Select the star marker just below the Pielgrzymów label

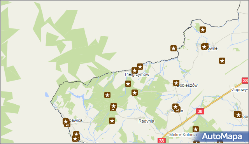click(x=128, y=84)
